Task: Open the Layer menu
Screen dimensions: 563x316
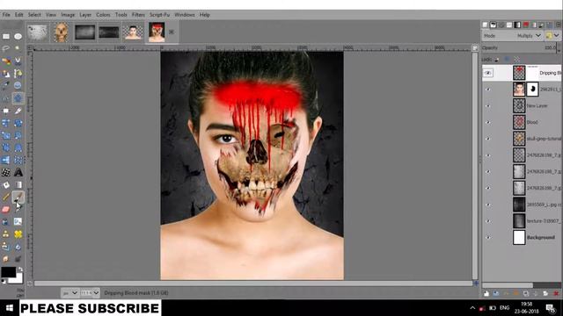Action: [85, 15]
